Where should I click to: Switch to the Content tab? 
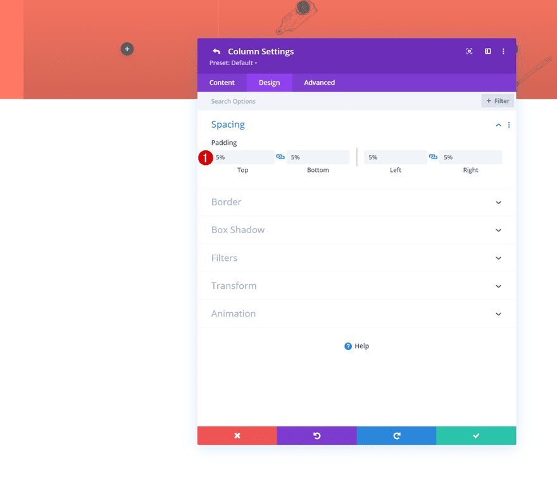222,82
